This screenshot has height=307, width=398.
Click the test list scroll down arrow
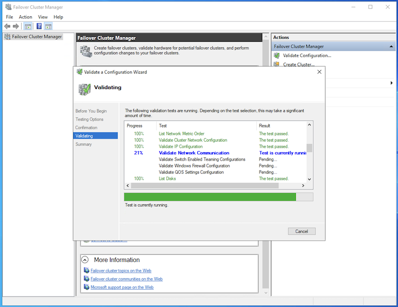(x=309, y=179)
